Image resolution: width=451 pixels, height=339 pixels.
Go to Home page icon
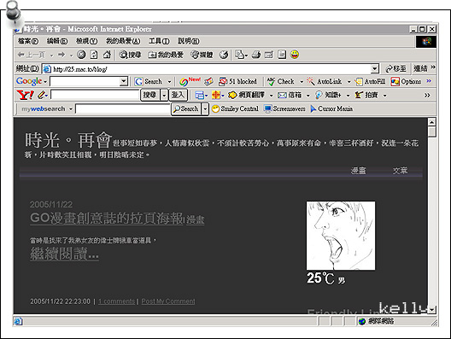coord(107,55)
